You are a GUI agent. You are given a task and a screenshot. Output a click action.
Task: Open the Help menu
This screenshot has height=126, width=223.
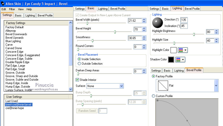[29, 9]
